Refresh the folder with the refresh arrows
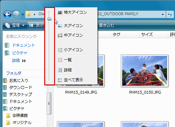This screenshot has width=175, height=127. pos(170,15)
